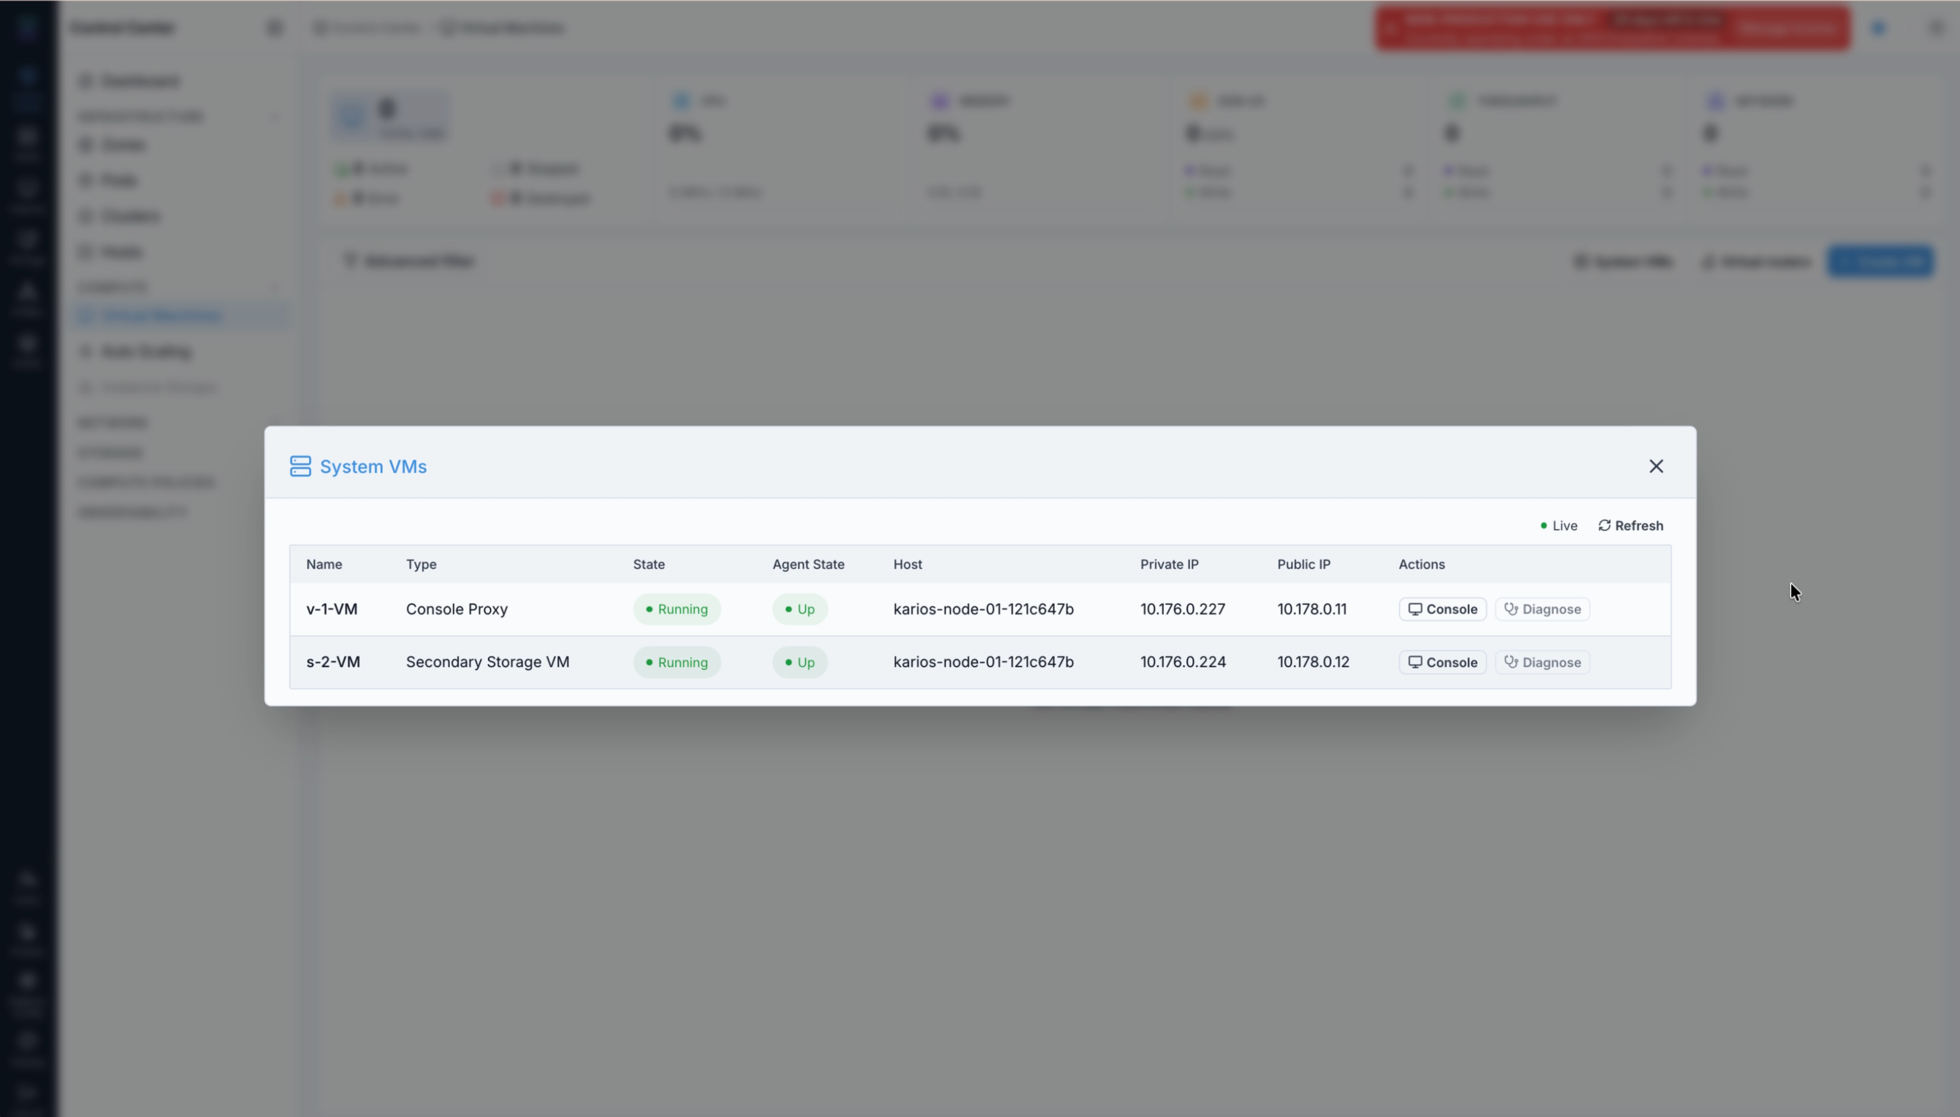Click the Up agent badge for v-1-VM
Viewport: 1960px width, 1117px height.
pos(800,609)
